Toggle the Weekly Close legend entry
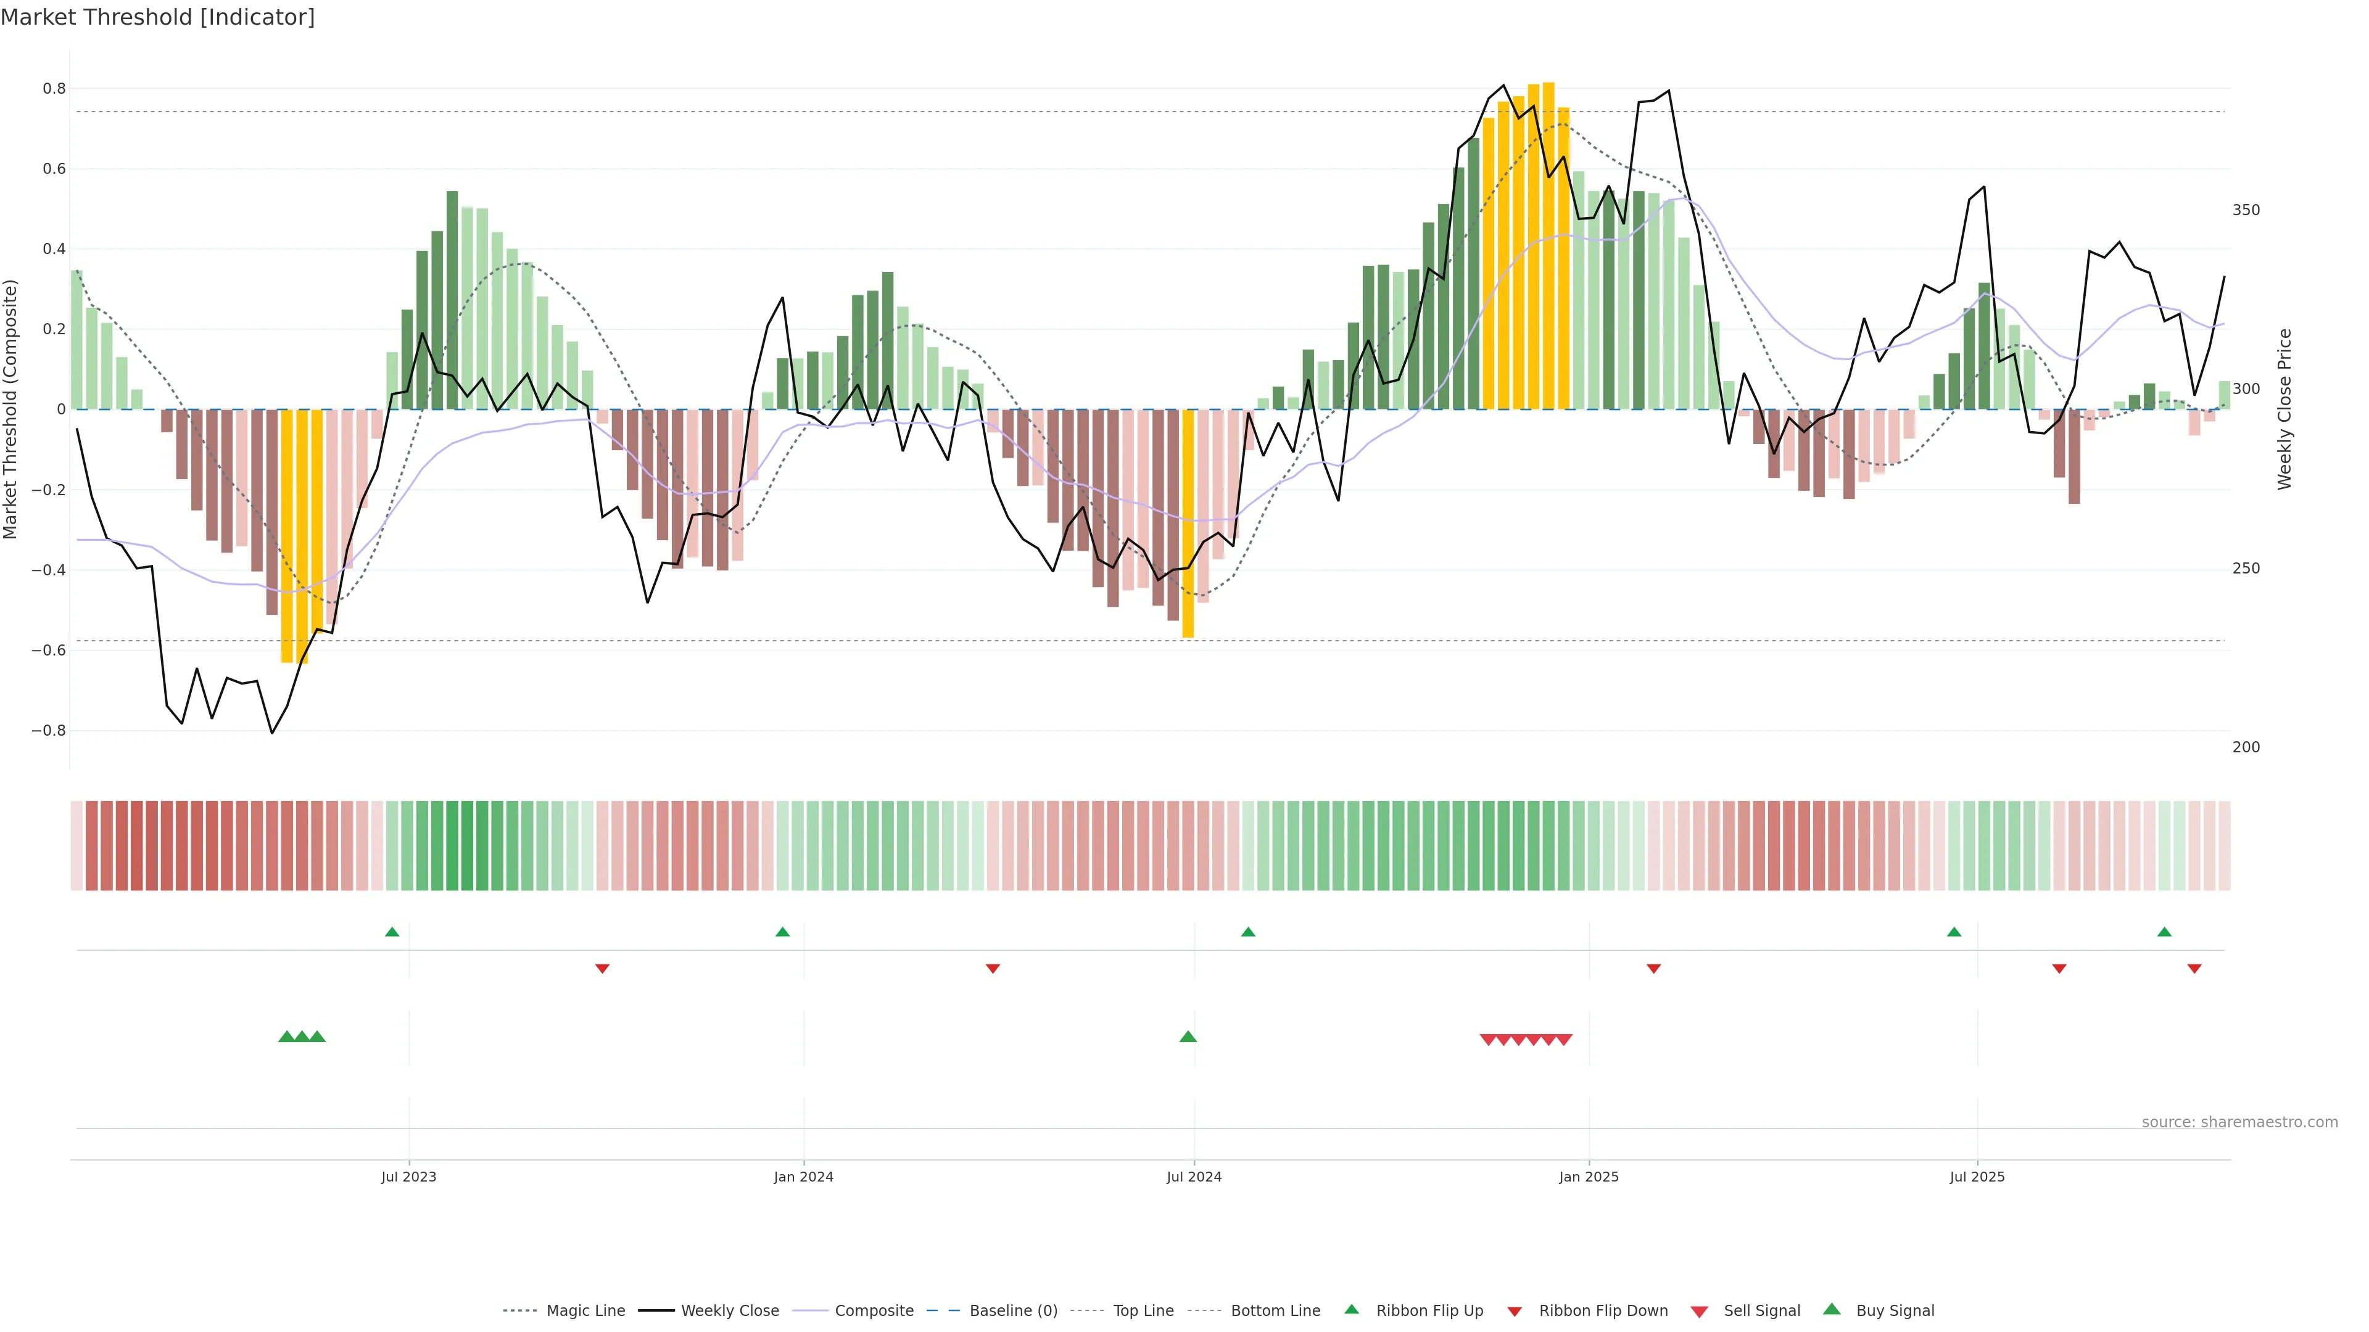 click(x=729, y=1311)
